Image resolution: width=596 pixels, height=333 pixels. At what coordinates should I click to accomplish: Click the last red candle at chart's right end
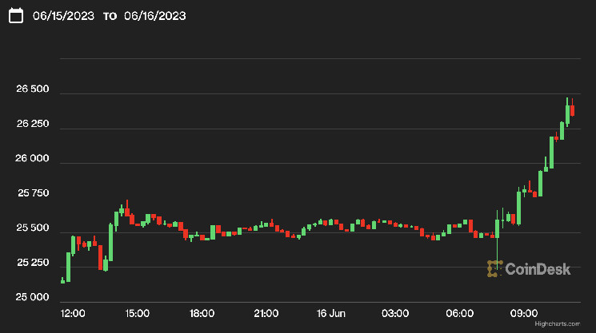click(x=573, y=110)
